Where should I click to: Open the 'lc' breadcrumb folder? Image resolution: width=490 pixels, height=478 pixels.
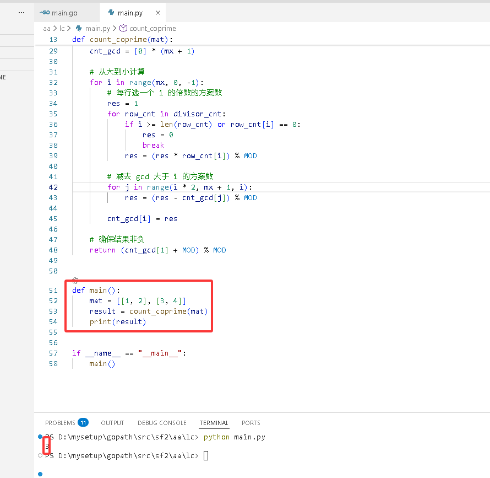click(62, 29)
